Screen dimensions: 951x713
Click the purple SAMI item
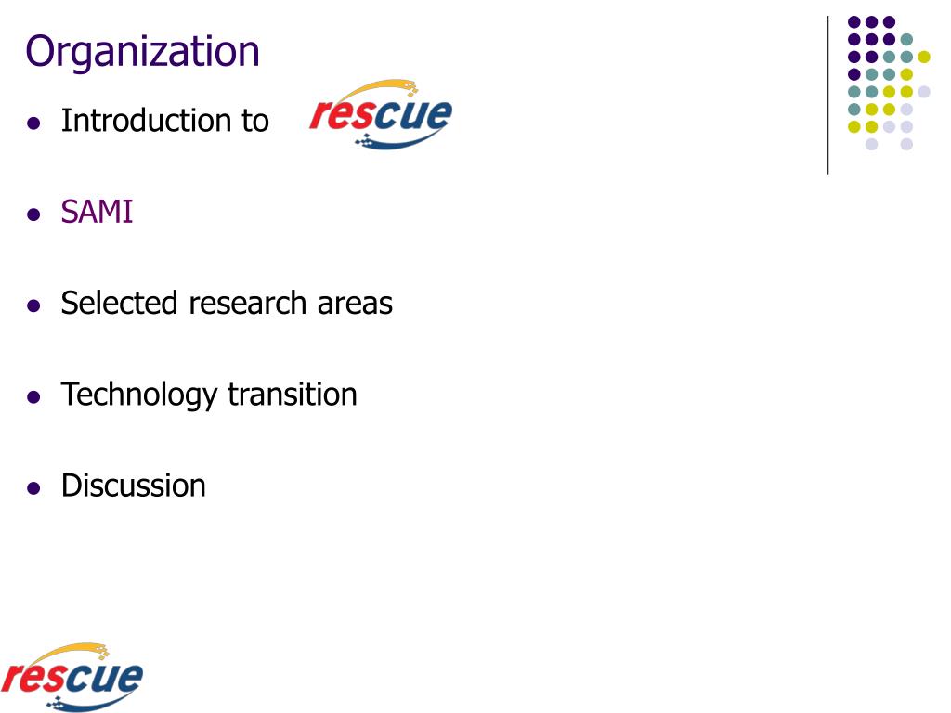[x=97, y=213]
